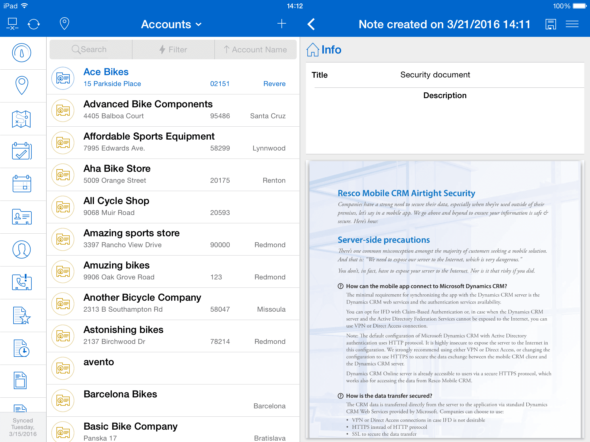The height and width of the screenshot is (442, 590).
Task: Open the starred document icon in sidebar
Action: (22, 315)
